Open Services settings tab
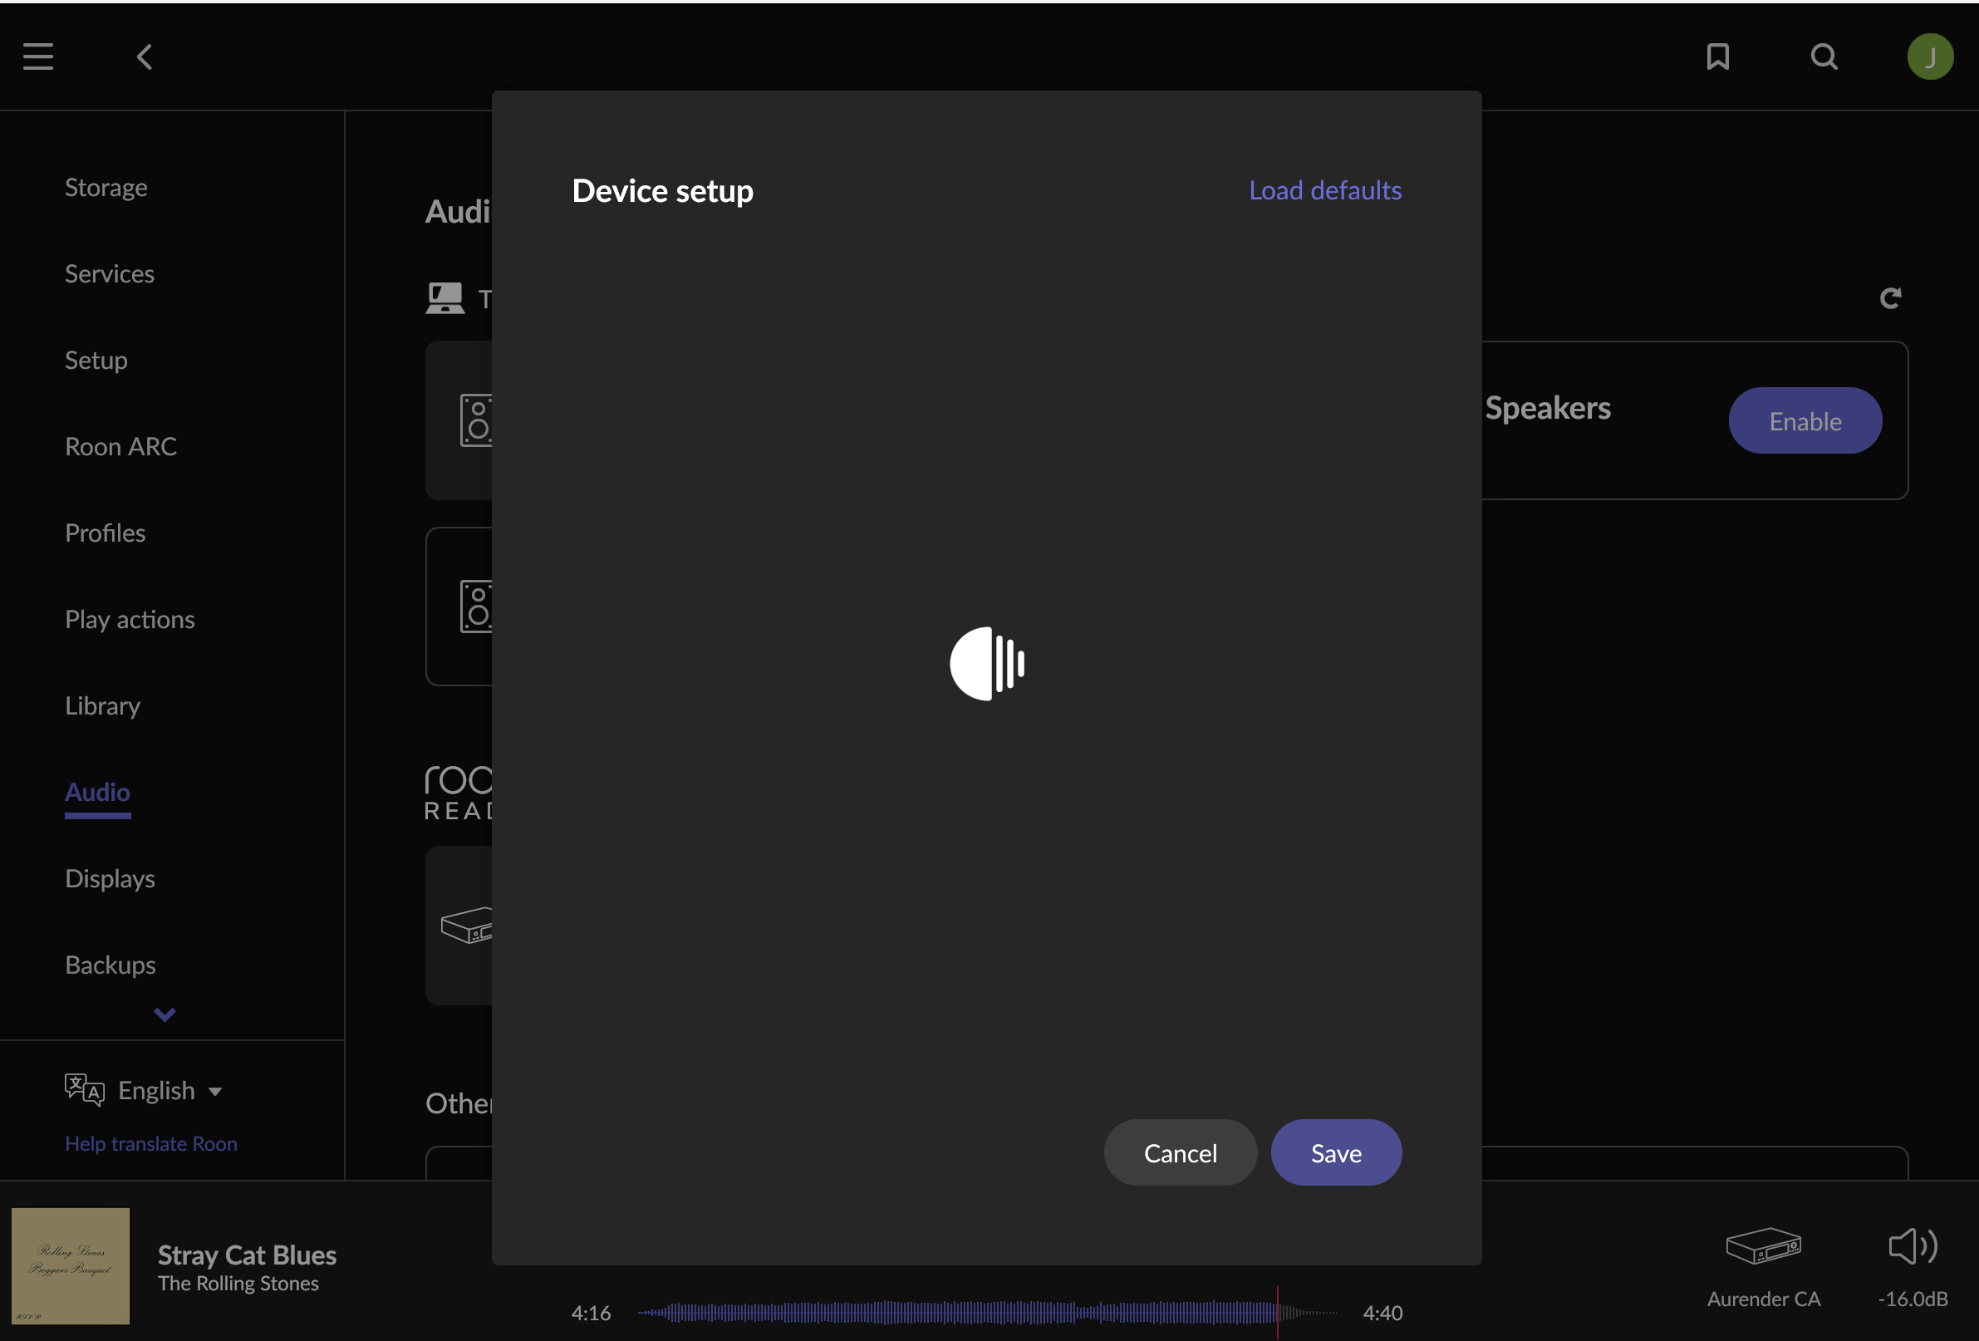 pyautogui.click(x=110, y=273)
